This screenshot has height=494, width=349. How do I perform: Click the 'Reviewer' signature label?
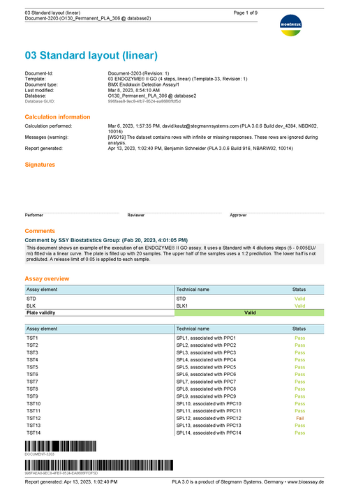point(136,215)
